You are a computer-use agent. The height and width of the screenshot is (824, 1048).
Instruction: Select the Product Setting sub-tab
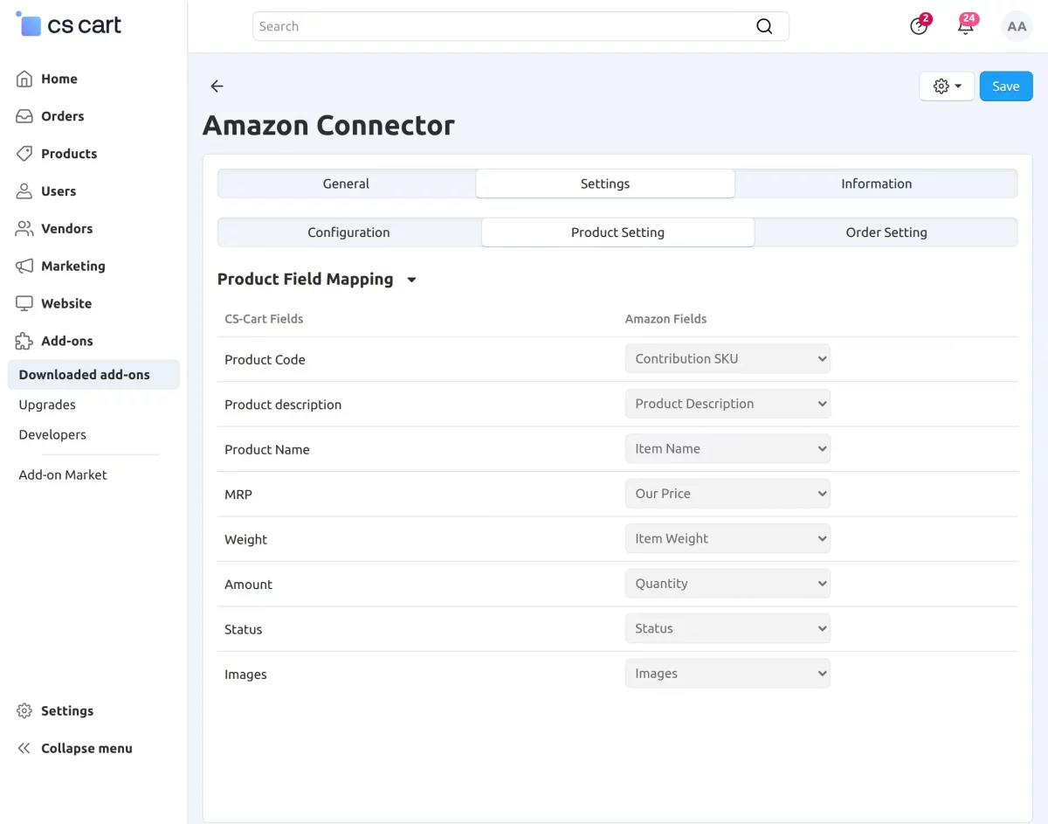pos(617,232)
